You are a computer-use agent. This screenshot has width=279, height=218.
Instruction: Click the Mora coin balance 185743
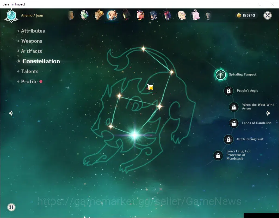coord(246,16)
